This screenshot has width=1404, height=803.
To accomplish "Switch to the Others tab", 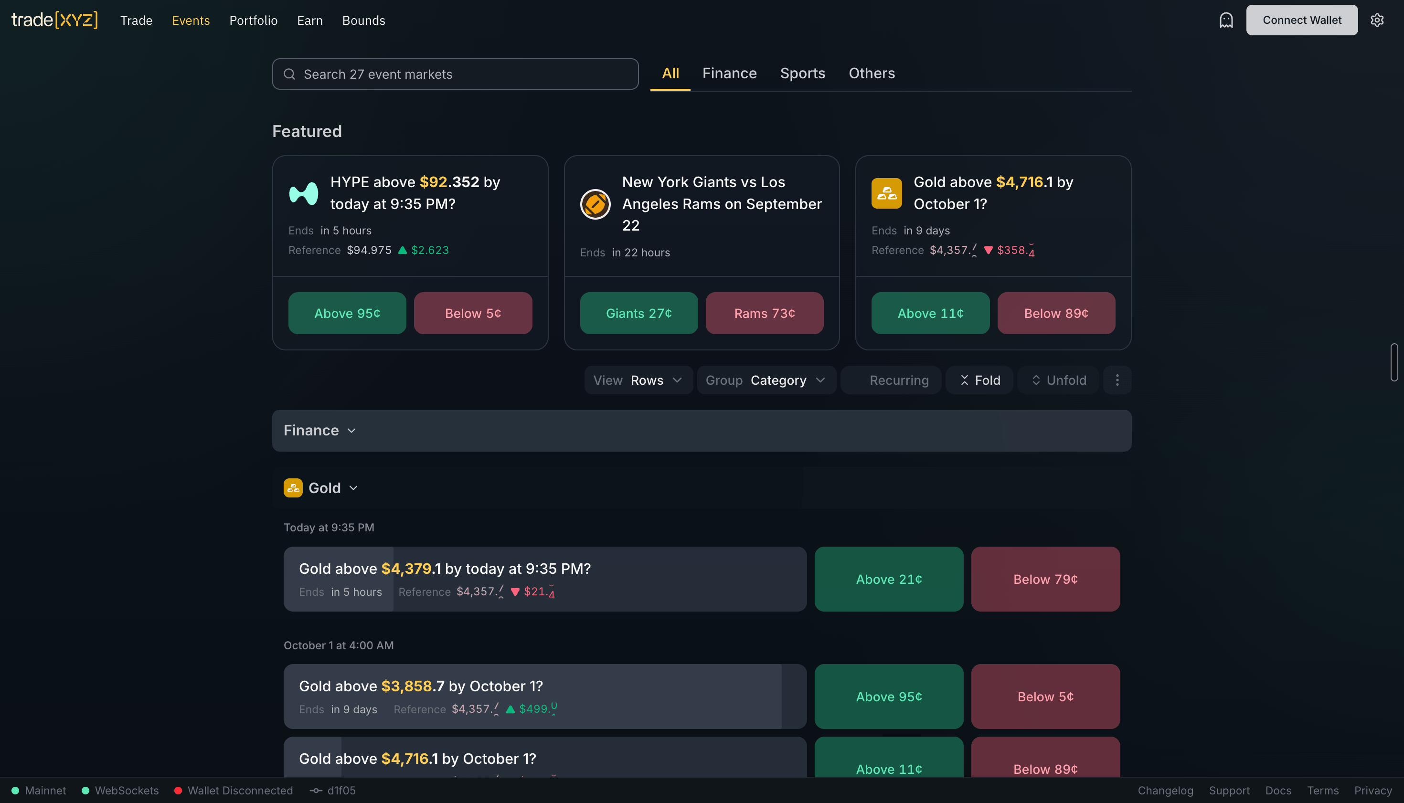I will point(872,74).
